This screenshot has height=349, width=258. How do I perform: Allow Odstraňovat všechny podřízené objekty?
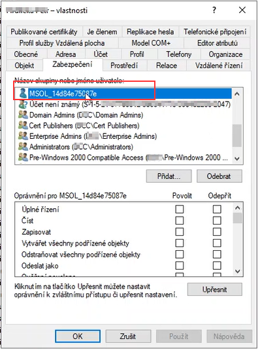(180, 255)
